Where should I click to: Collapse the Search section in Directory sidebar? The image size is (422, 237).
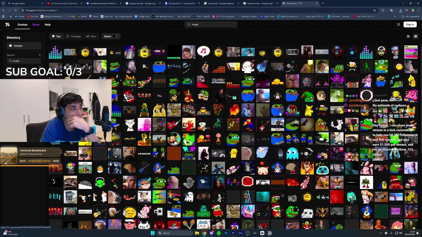(40, 55)
